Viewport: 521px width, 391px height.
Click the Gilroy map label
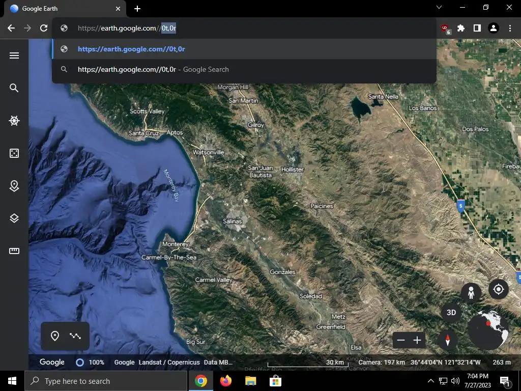[256, 125]
